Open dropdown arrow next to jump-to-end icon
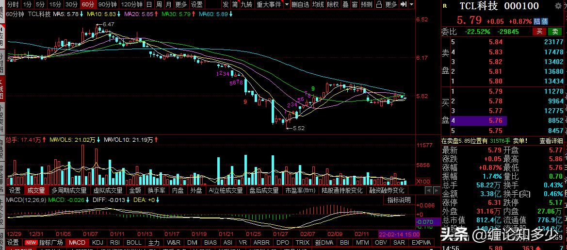 [412, 5]
